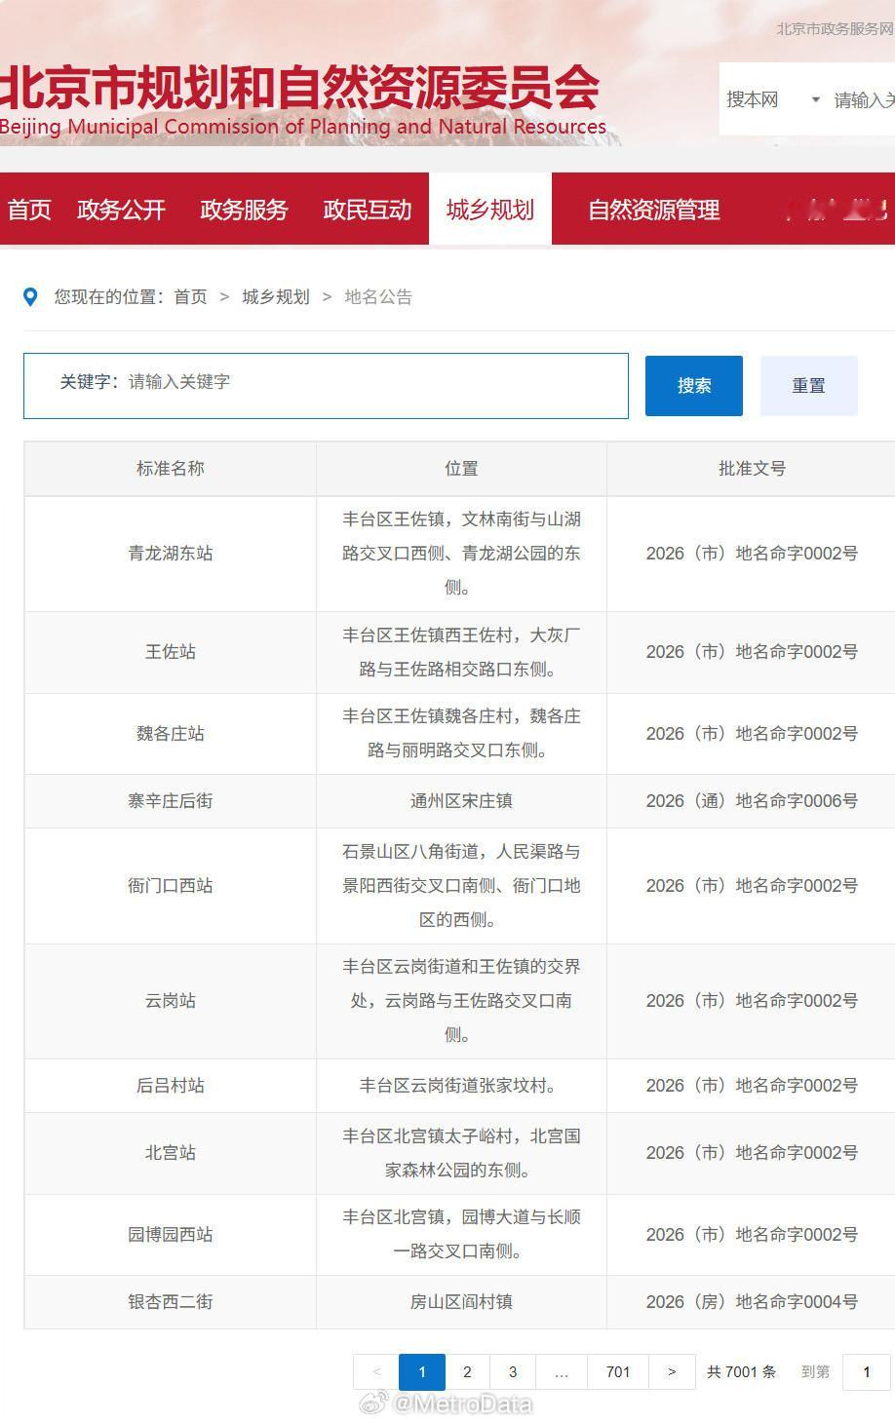This screenshot has width=895, height=1423.
Task: Follow the 城乡规划 breadcrumb link
Action: [x=276, y=297]
